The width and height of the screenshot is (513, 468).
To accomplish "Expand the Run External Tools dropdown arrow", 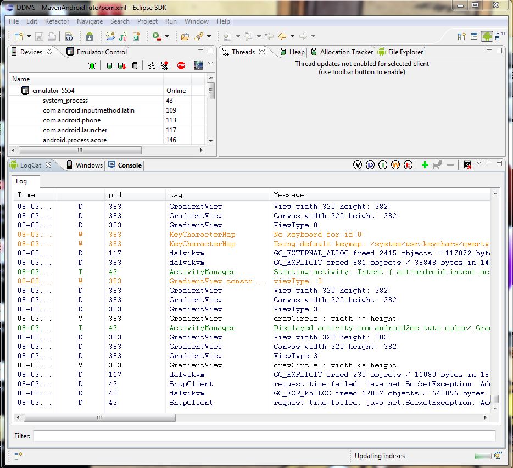I will point(166,37).
